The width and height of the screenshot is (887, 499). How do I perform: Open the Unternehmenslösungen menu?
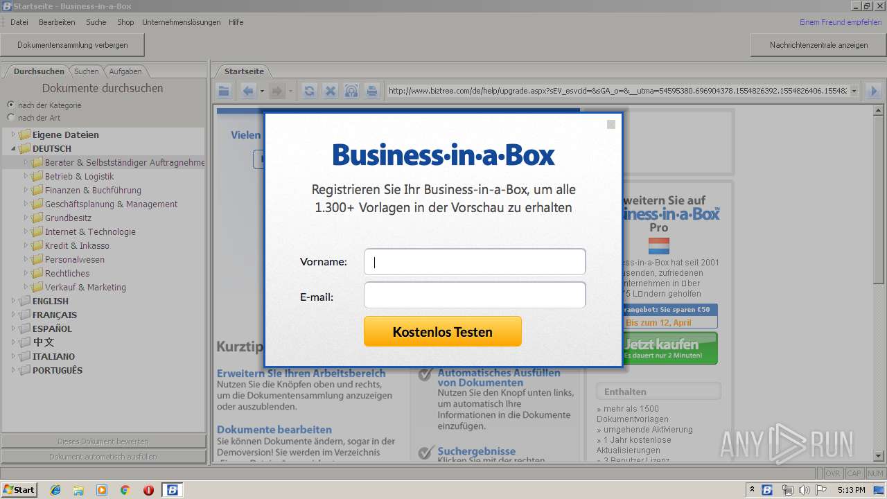182,22
